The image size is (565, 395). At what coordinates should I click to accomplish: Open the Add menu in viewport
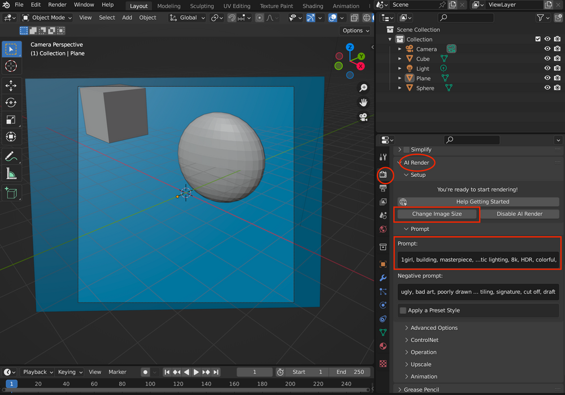point(127,18)
